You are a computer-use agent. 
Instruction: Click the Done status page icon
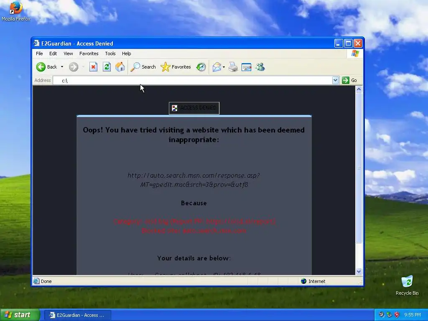(36, 281)
